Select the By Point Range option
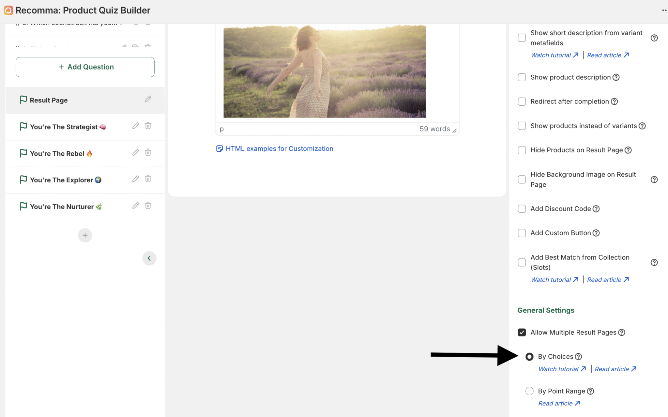This screenshot has width=668, height=417. pyautogui.click(x=529, y=391)
